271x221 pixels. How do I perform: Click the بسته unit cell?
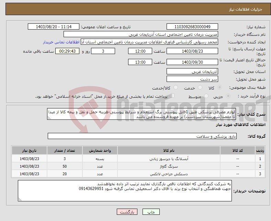tap(100, 159)
